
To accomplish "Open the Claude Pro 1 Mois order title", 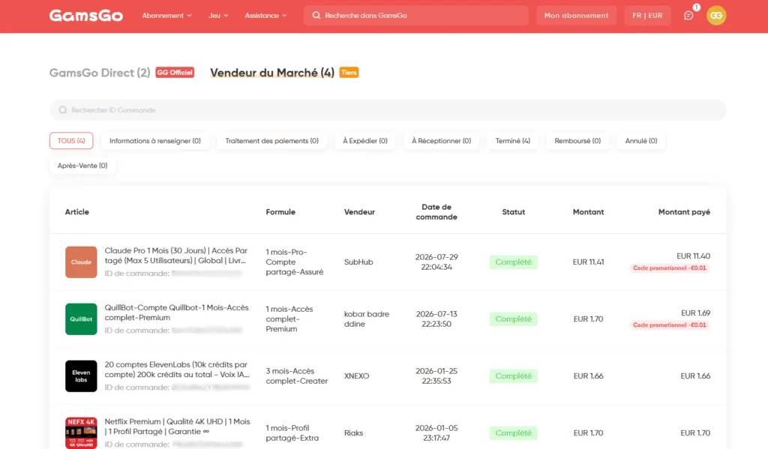I will 175,256.
